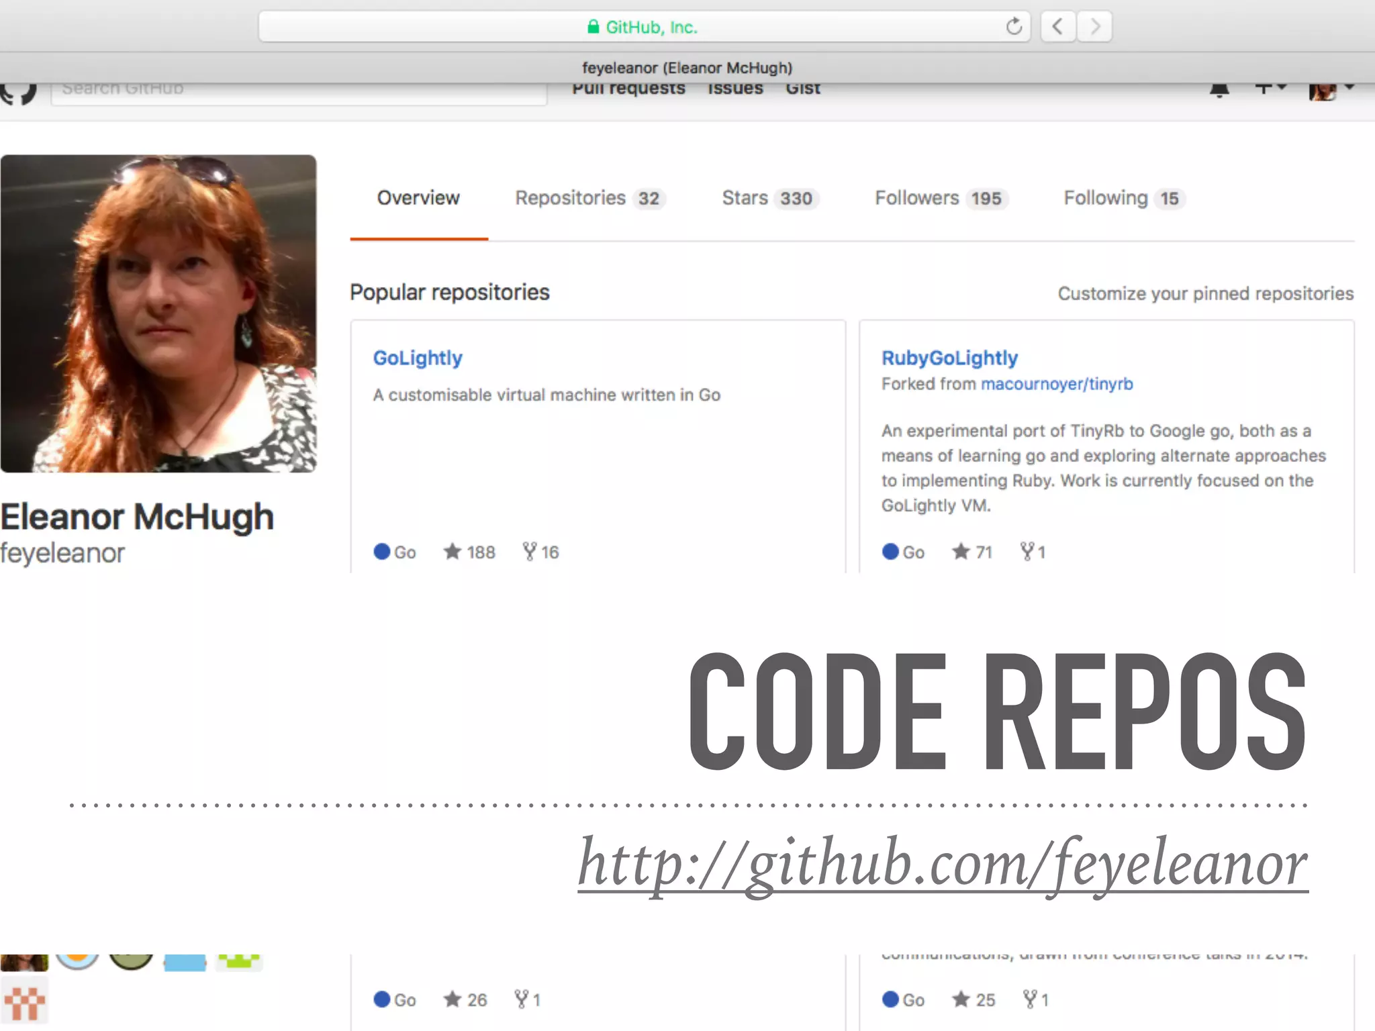Switch to the Repositories tab
1375x1031 pixels.
pos(590,198)
